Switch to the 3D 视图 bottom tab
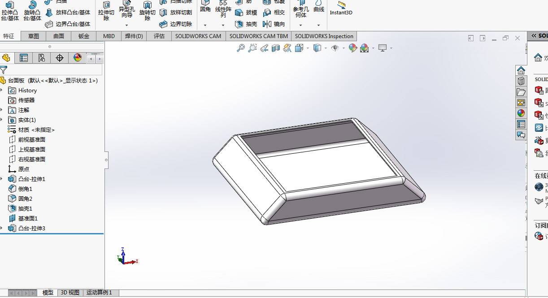This screenshot has width=548, height=298. 70,293
